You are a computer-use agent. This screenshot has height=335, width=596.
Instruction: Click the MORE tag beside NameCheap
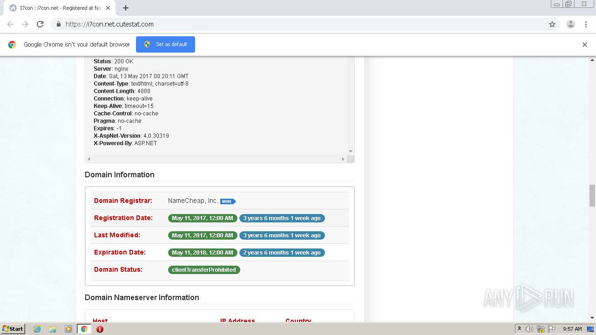point(228,201)
